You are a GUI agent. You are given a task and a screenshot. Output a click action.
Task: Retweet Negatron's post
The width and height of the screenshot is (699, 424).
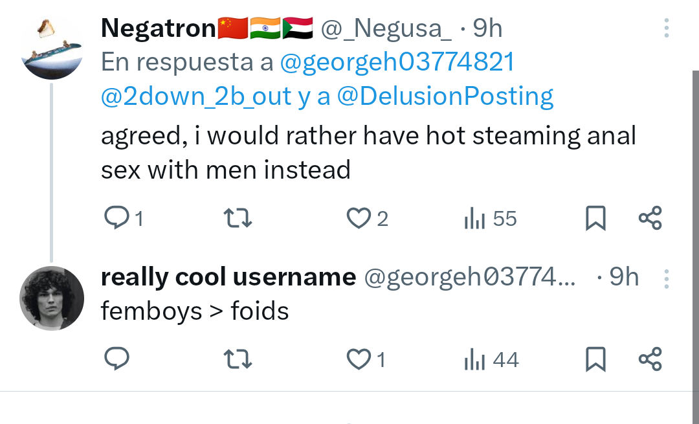237,219
